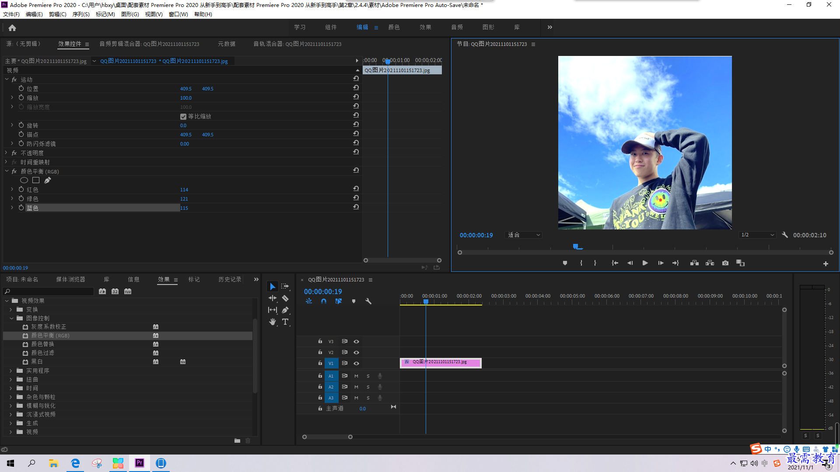
Task: Filter accelerated effects in Effects panel
Action: [x=102, y=292]
